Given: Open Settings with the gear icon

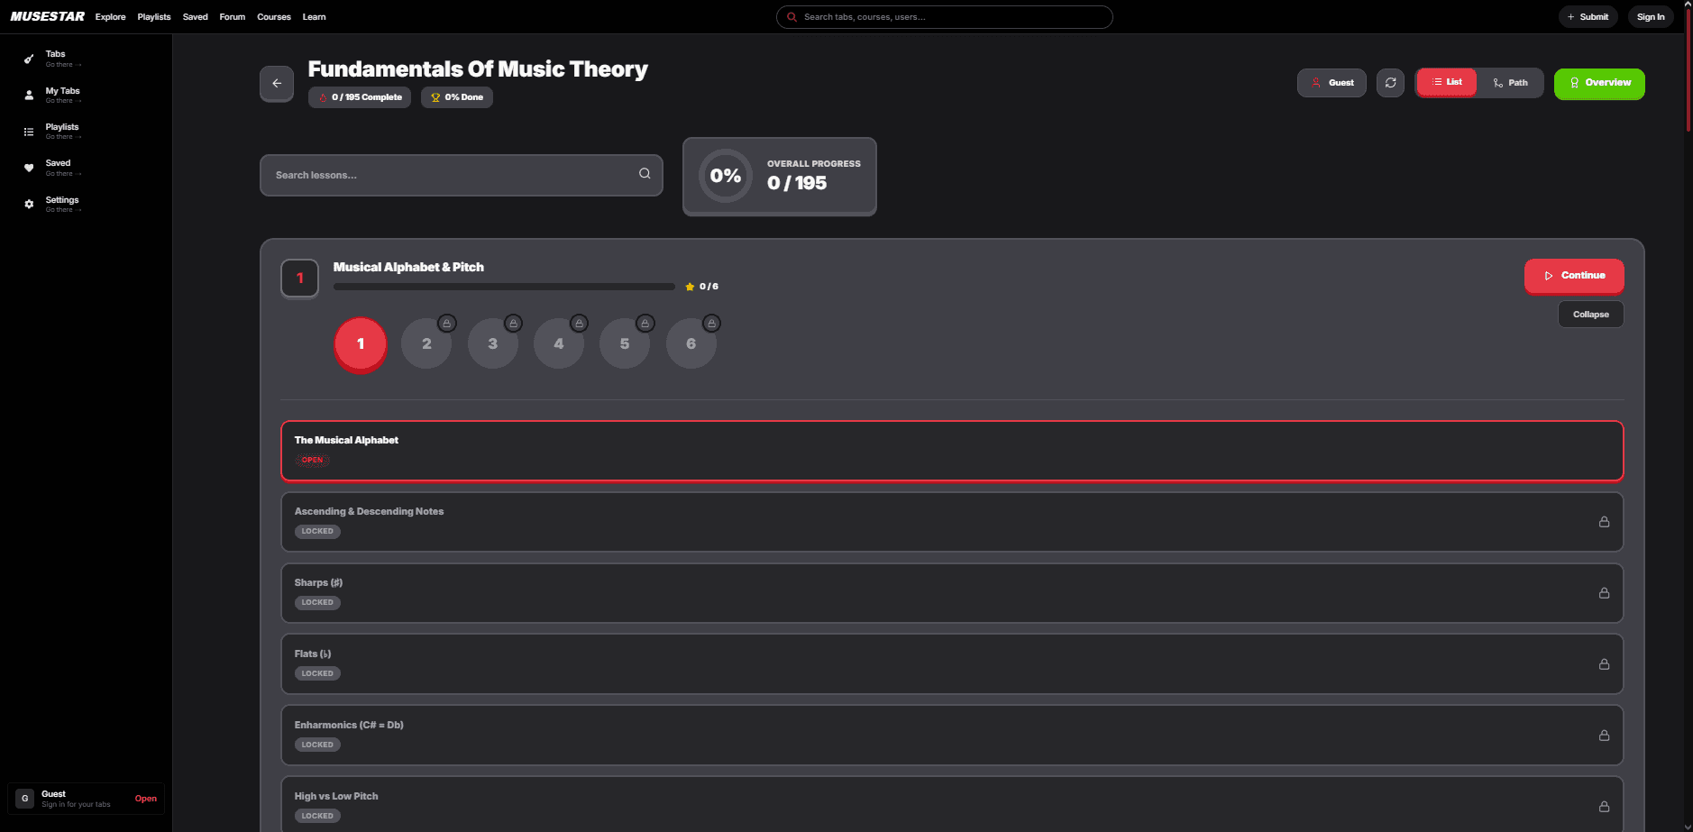Looking at the screenshot, I should click(x=30, y=205).
